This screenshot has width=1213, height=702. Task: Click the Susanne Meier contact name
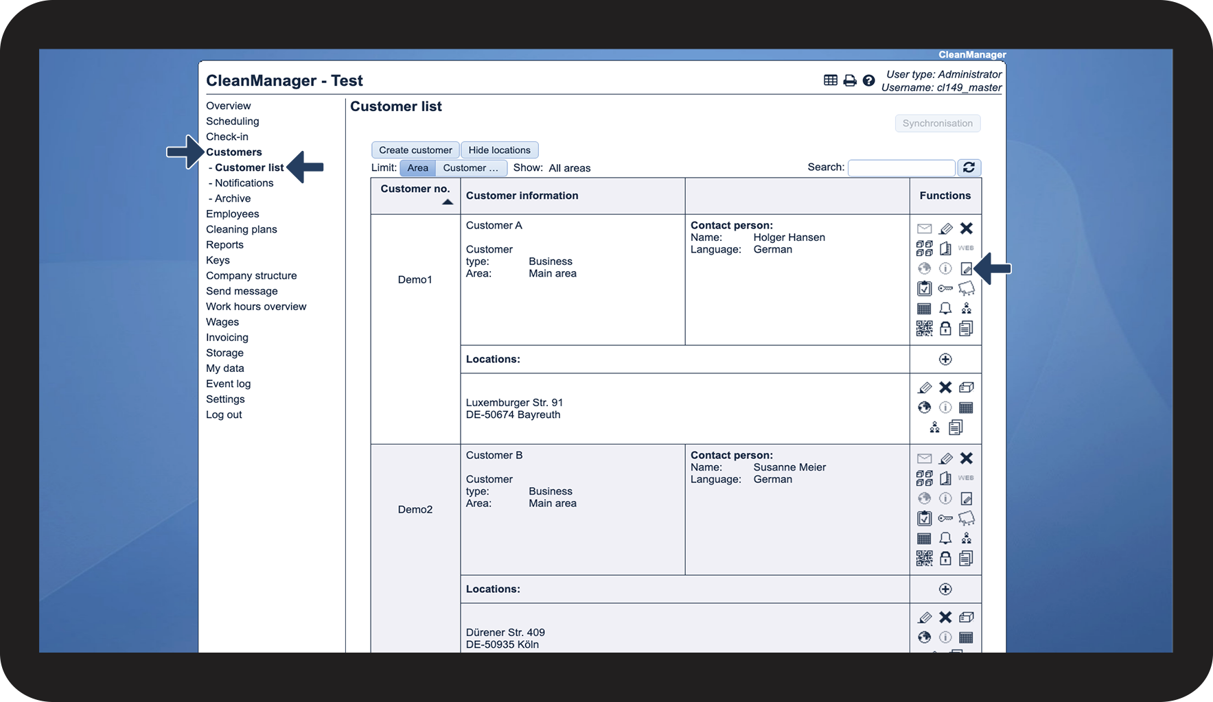click(x=790, y=467)
